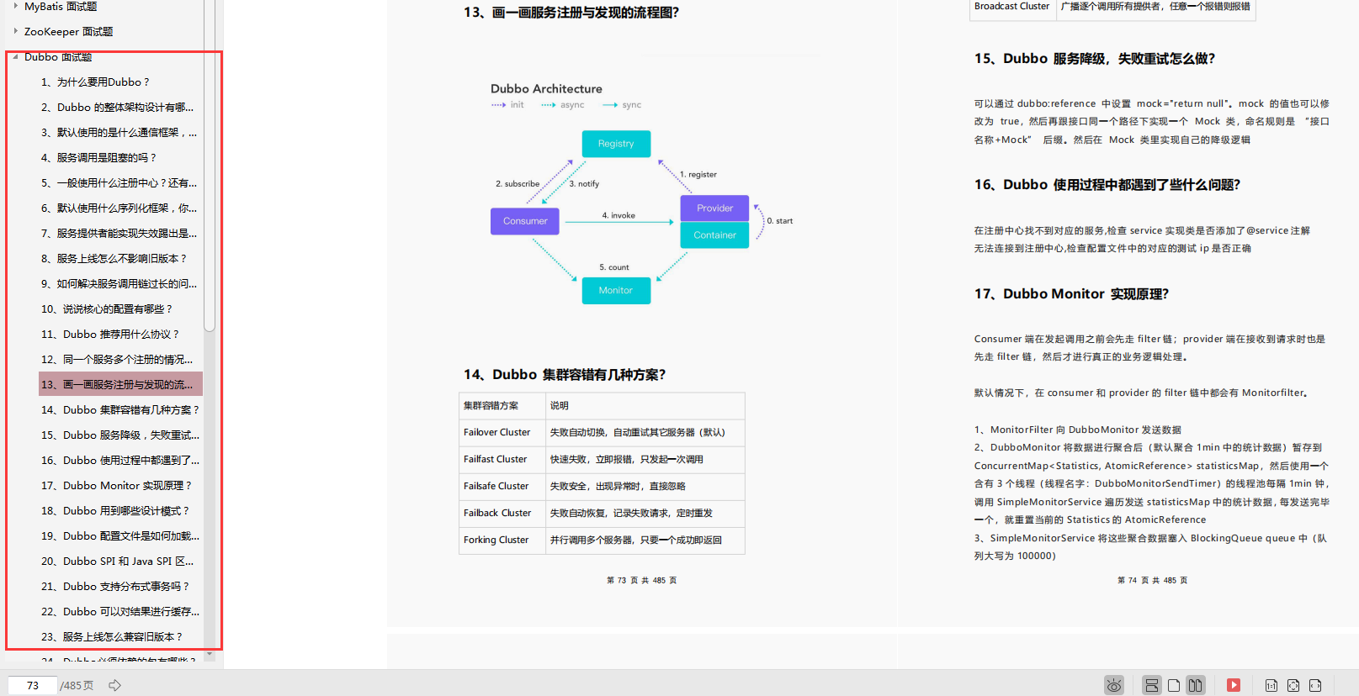Click the 4. invoke label in diagram

point(618,215)
